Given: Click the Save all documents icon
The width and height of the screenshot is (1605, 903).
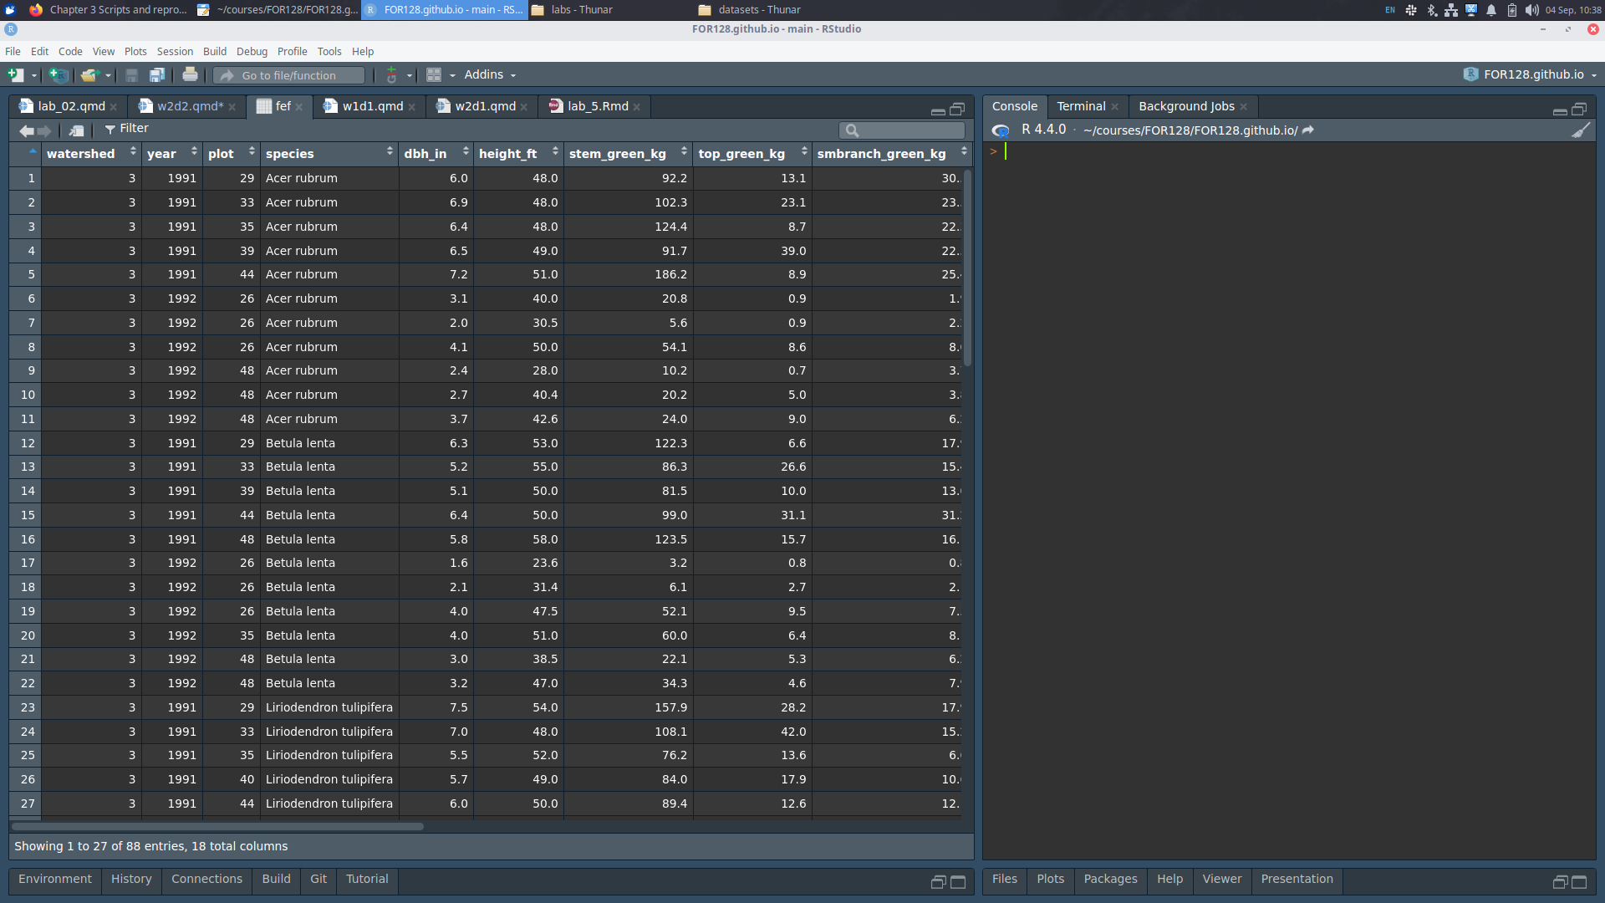Looking at the screenshot, I should (156, 75).
